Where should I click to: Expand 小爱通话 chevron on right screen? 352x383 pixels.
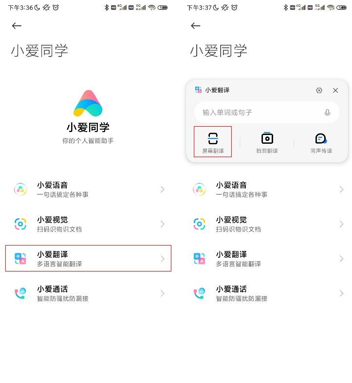pos(341,293)
